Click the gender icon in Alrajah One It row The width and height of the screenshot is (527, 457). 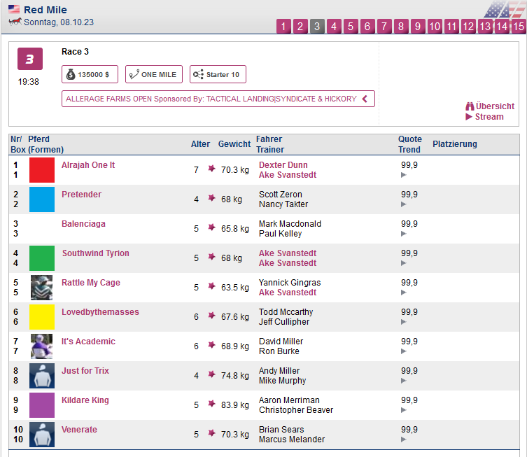(x=211, y=169)
